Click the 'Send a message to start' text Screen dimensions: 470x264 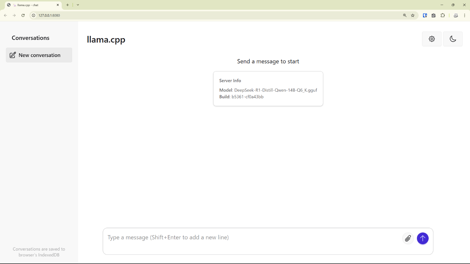[268, 61]
